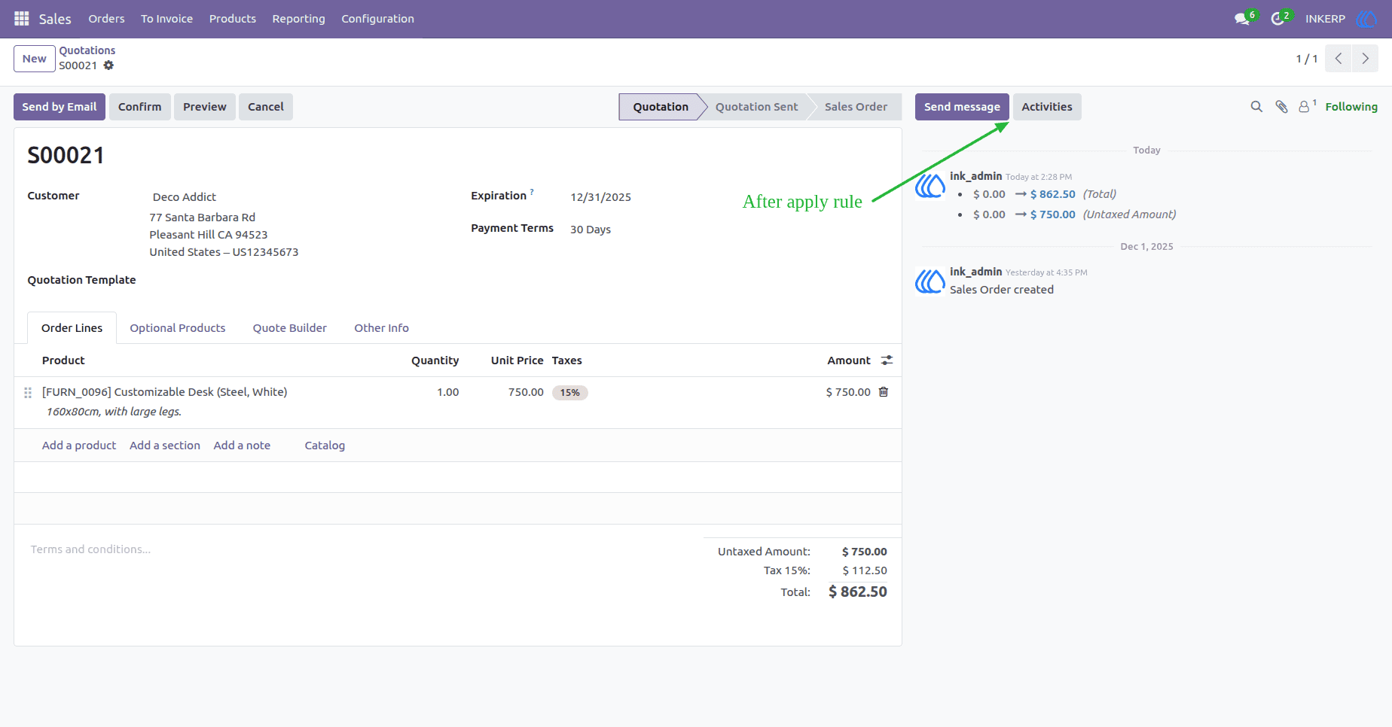1392x727 pixels.
Task: Click the user avatar in top bar
Action: pyautogui.click(x=1366, y=19)
